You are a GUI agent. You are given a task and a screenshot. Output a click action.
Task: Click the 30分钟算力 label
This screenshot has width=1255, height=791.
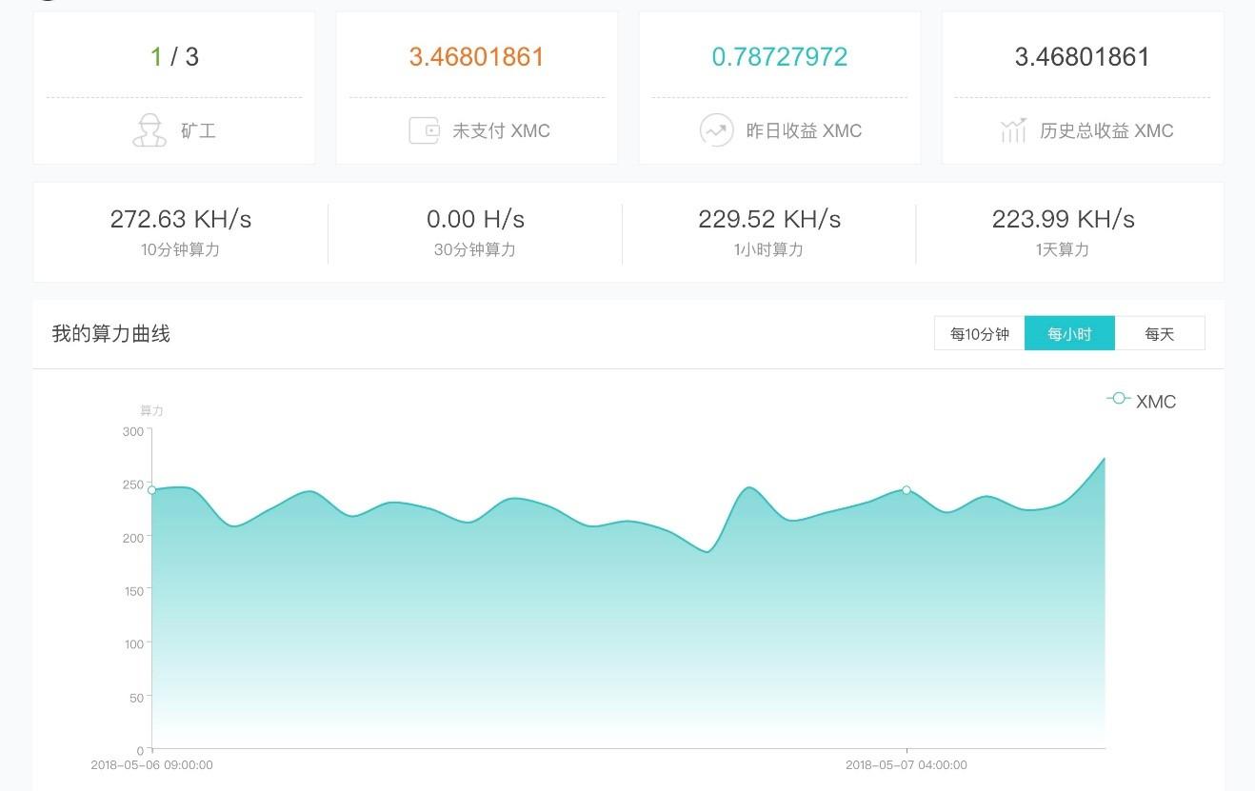click(475, 249)
